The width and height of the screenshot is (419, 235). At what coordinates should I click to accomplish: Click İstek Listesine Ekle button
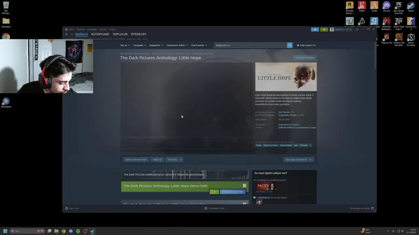click(136, 160)
